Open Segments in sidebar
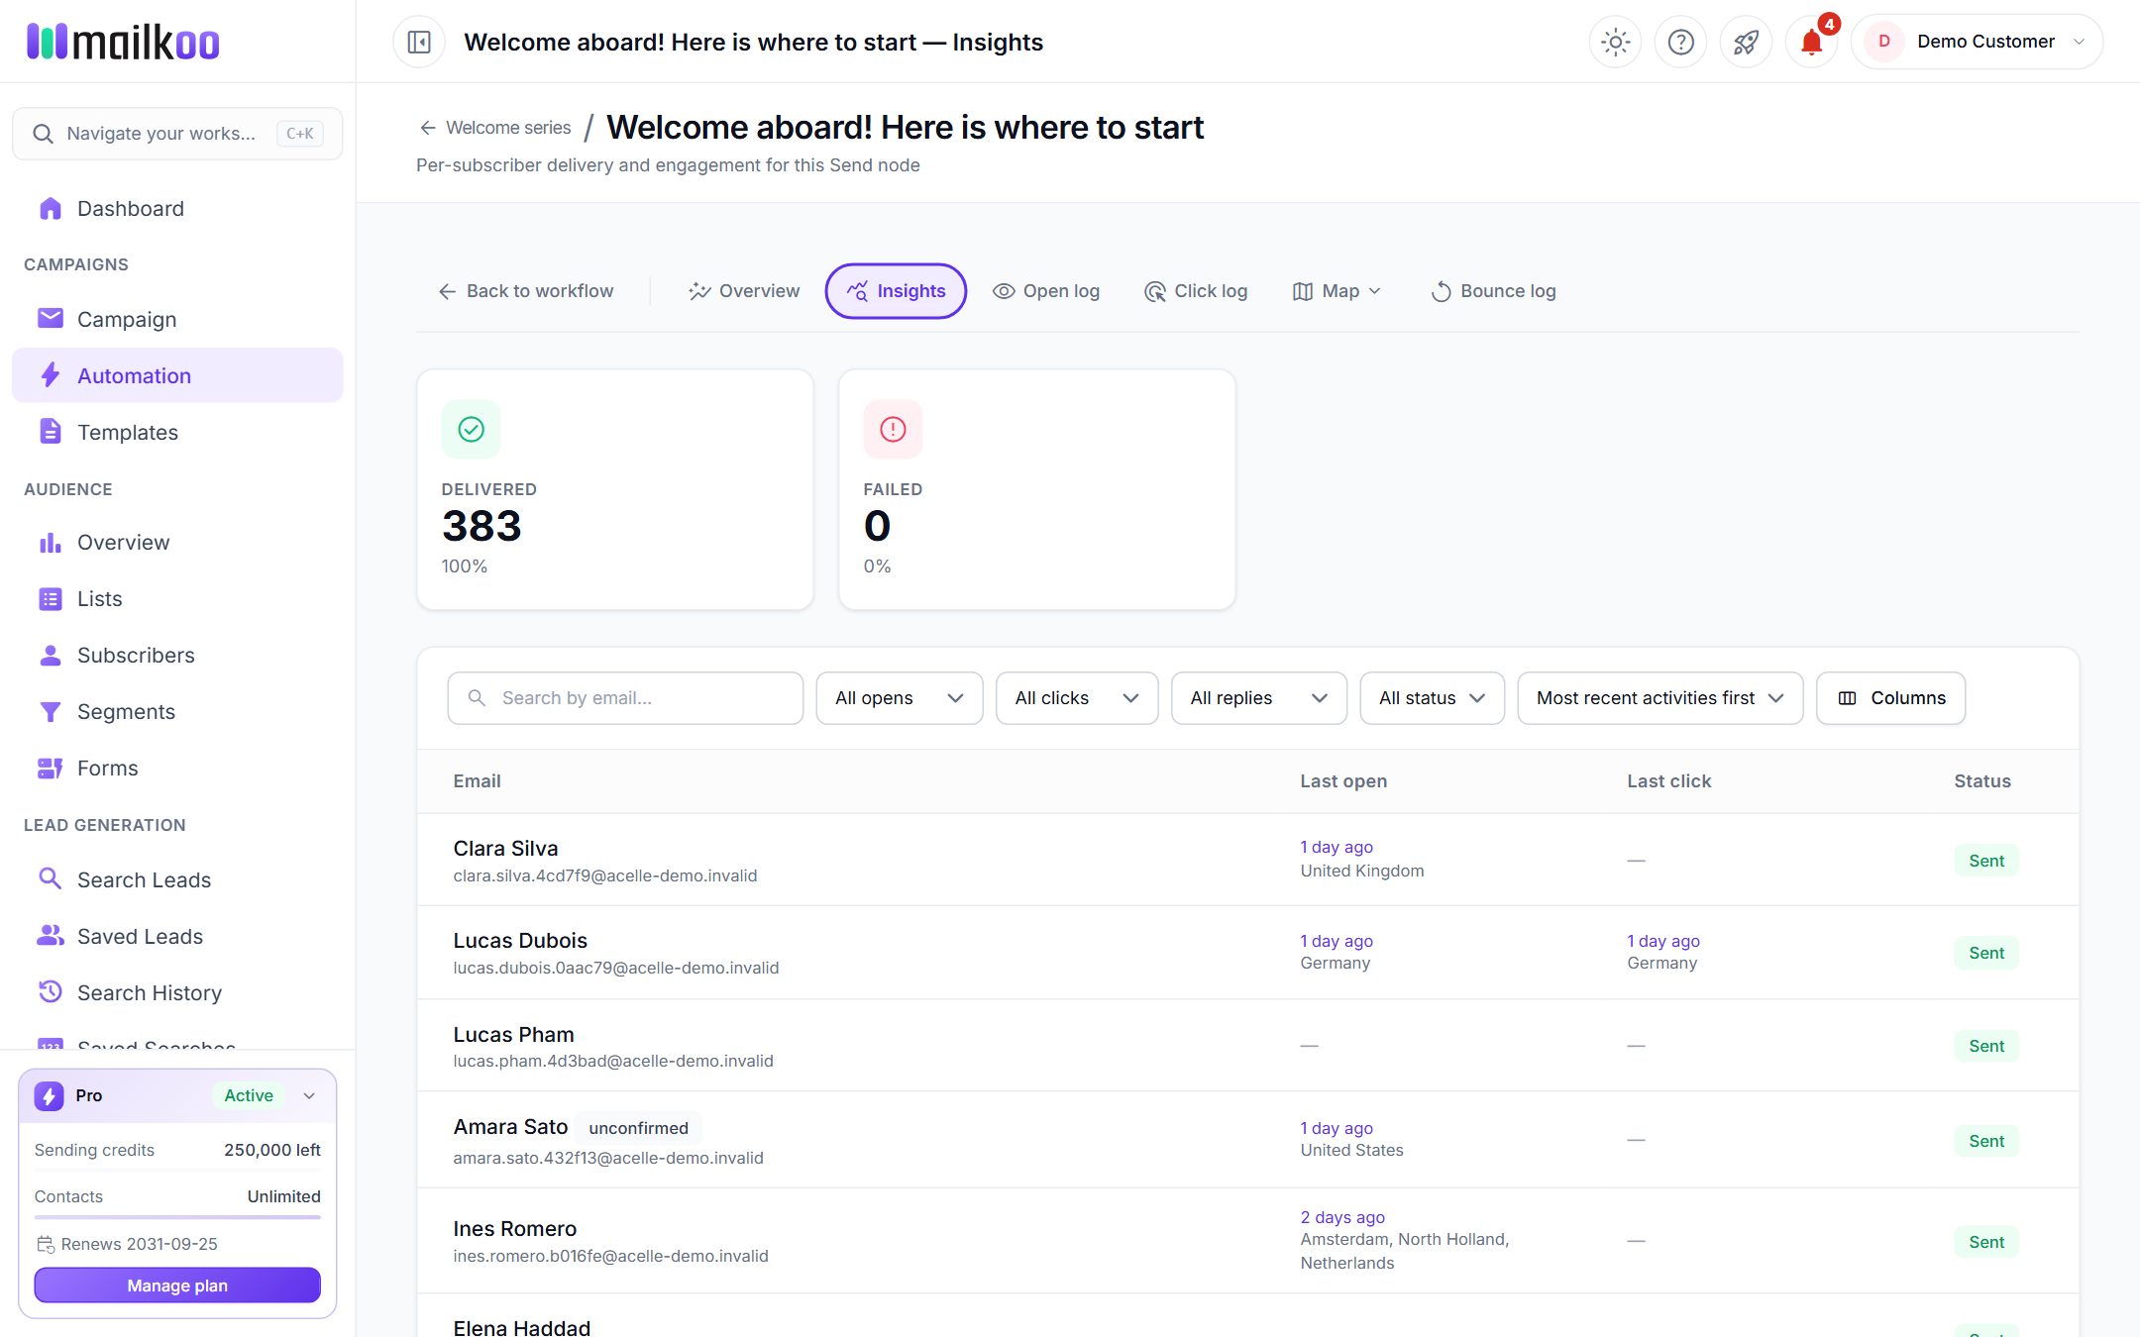This screenshot has width=2140, height=1337. pos(177,711)
